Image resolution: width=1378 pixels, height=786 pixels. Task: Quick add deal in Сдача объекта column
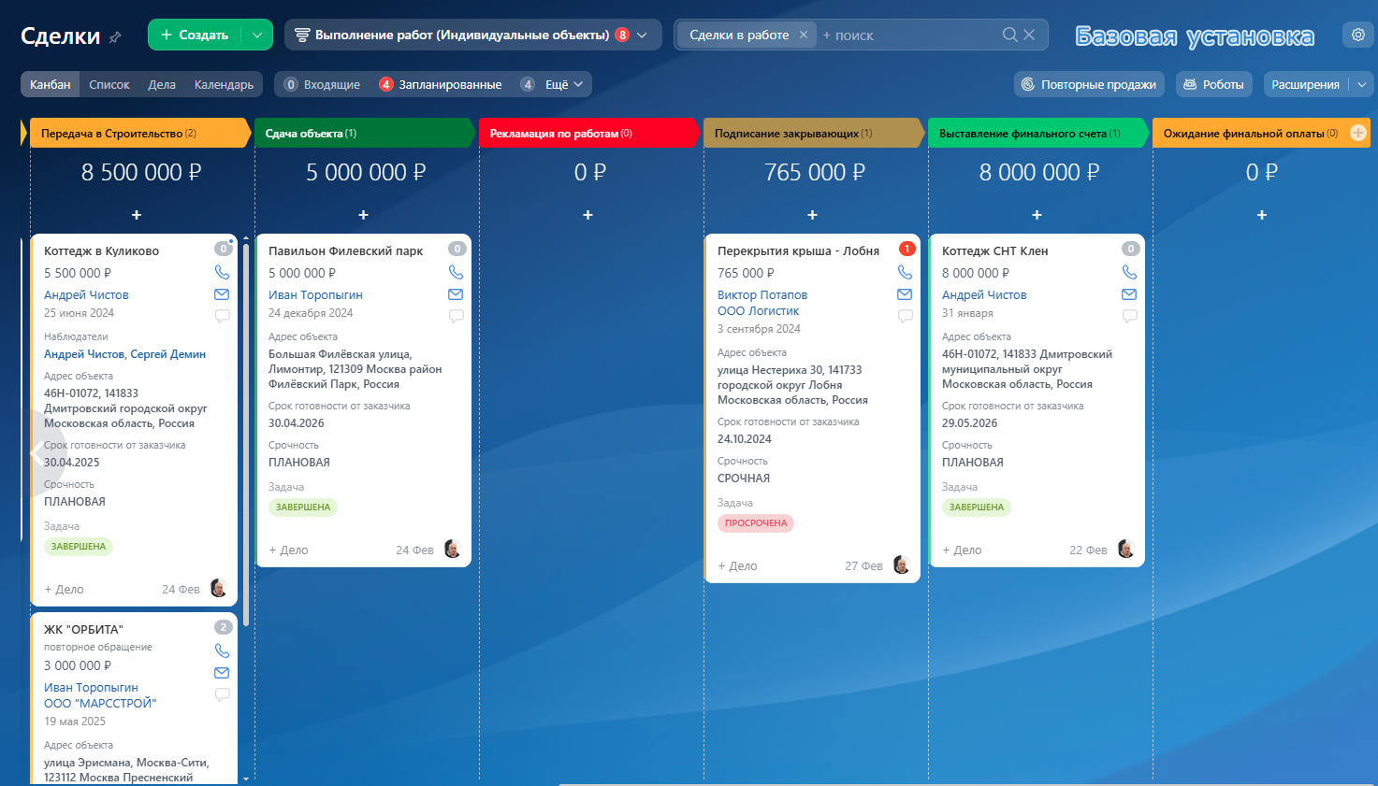click(363, 215)
